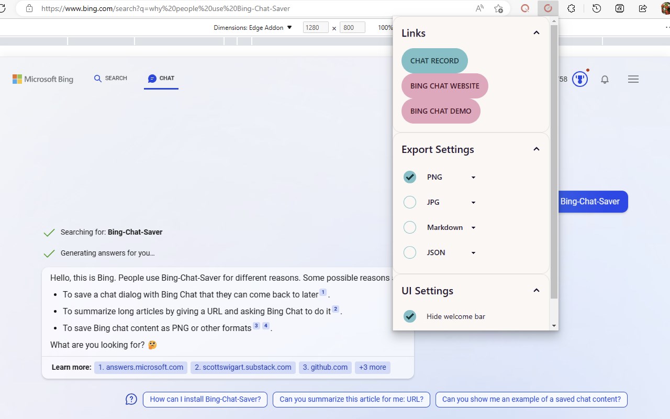
Task: Open the Extensions puzzle piece icon
Action: click(572, 8)
